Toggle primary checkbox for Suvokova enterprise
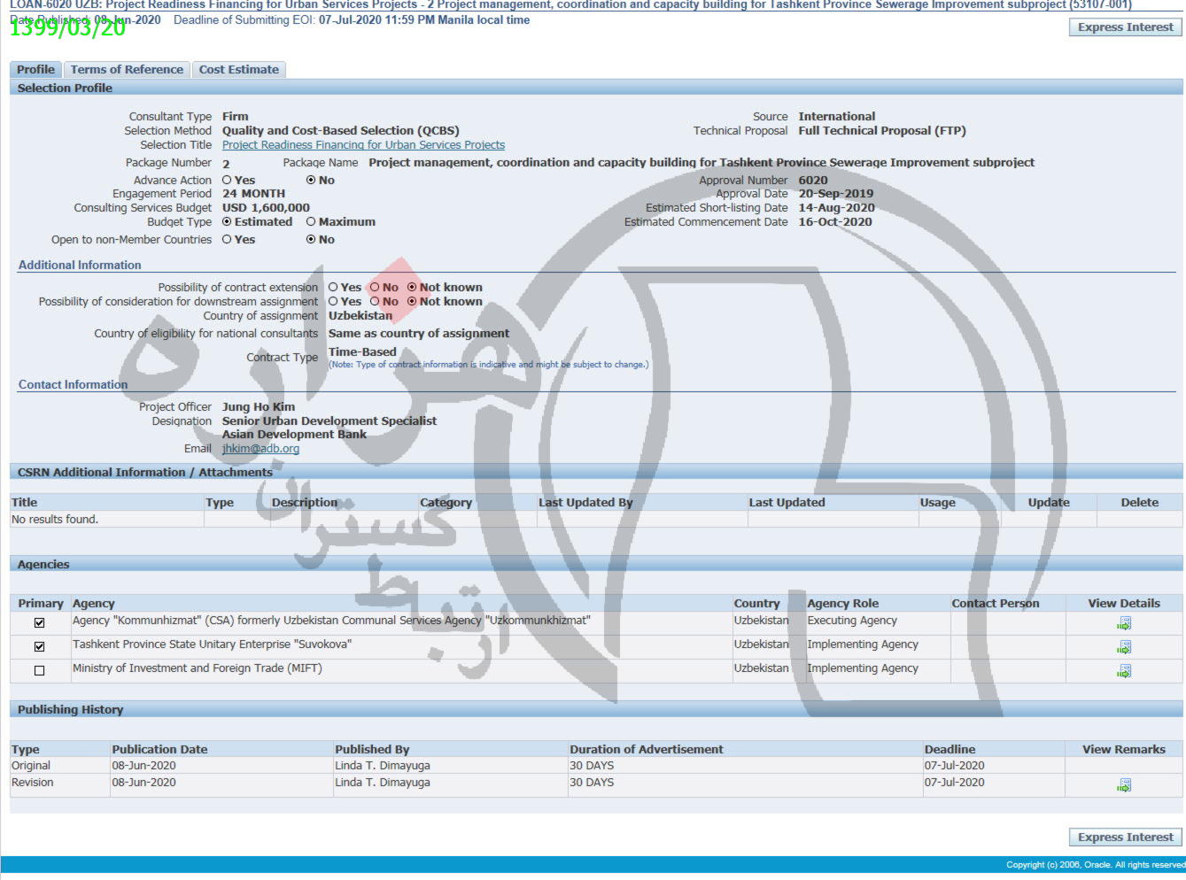Screen dimensions: 1186x880 click(x=39, y=646)
